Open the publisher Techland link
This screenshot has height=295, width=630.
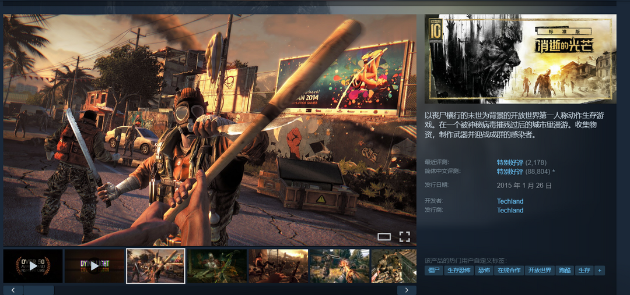[x=510, y=210]
